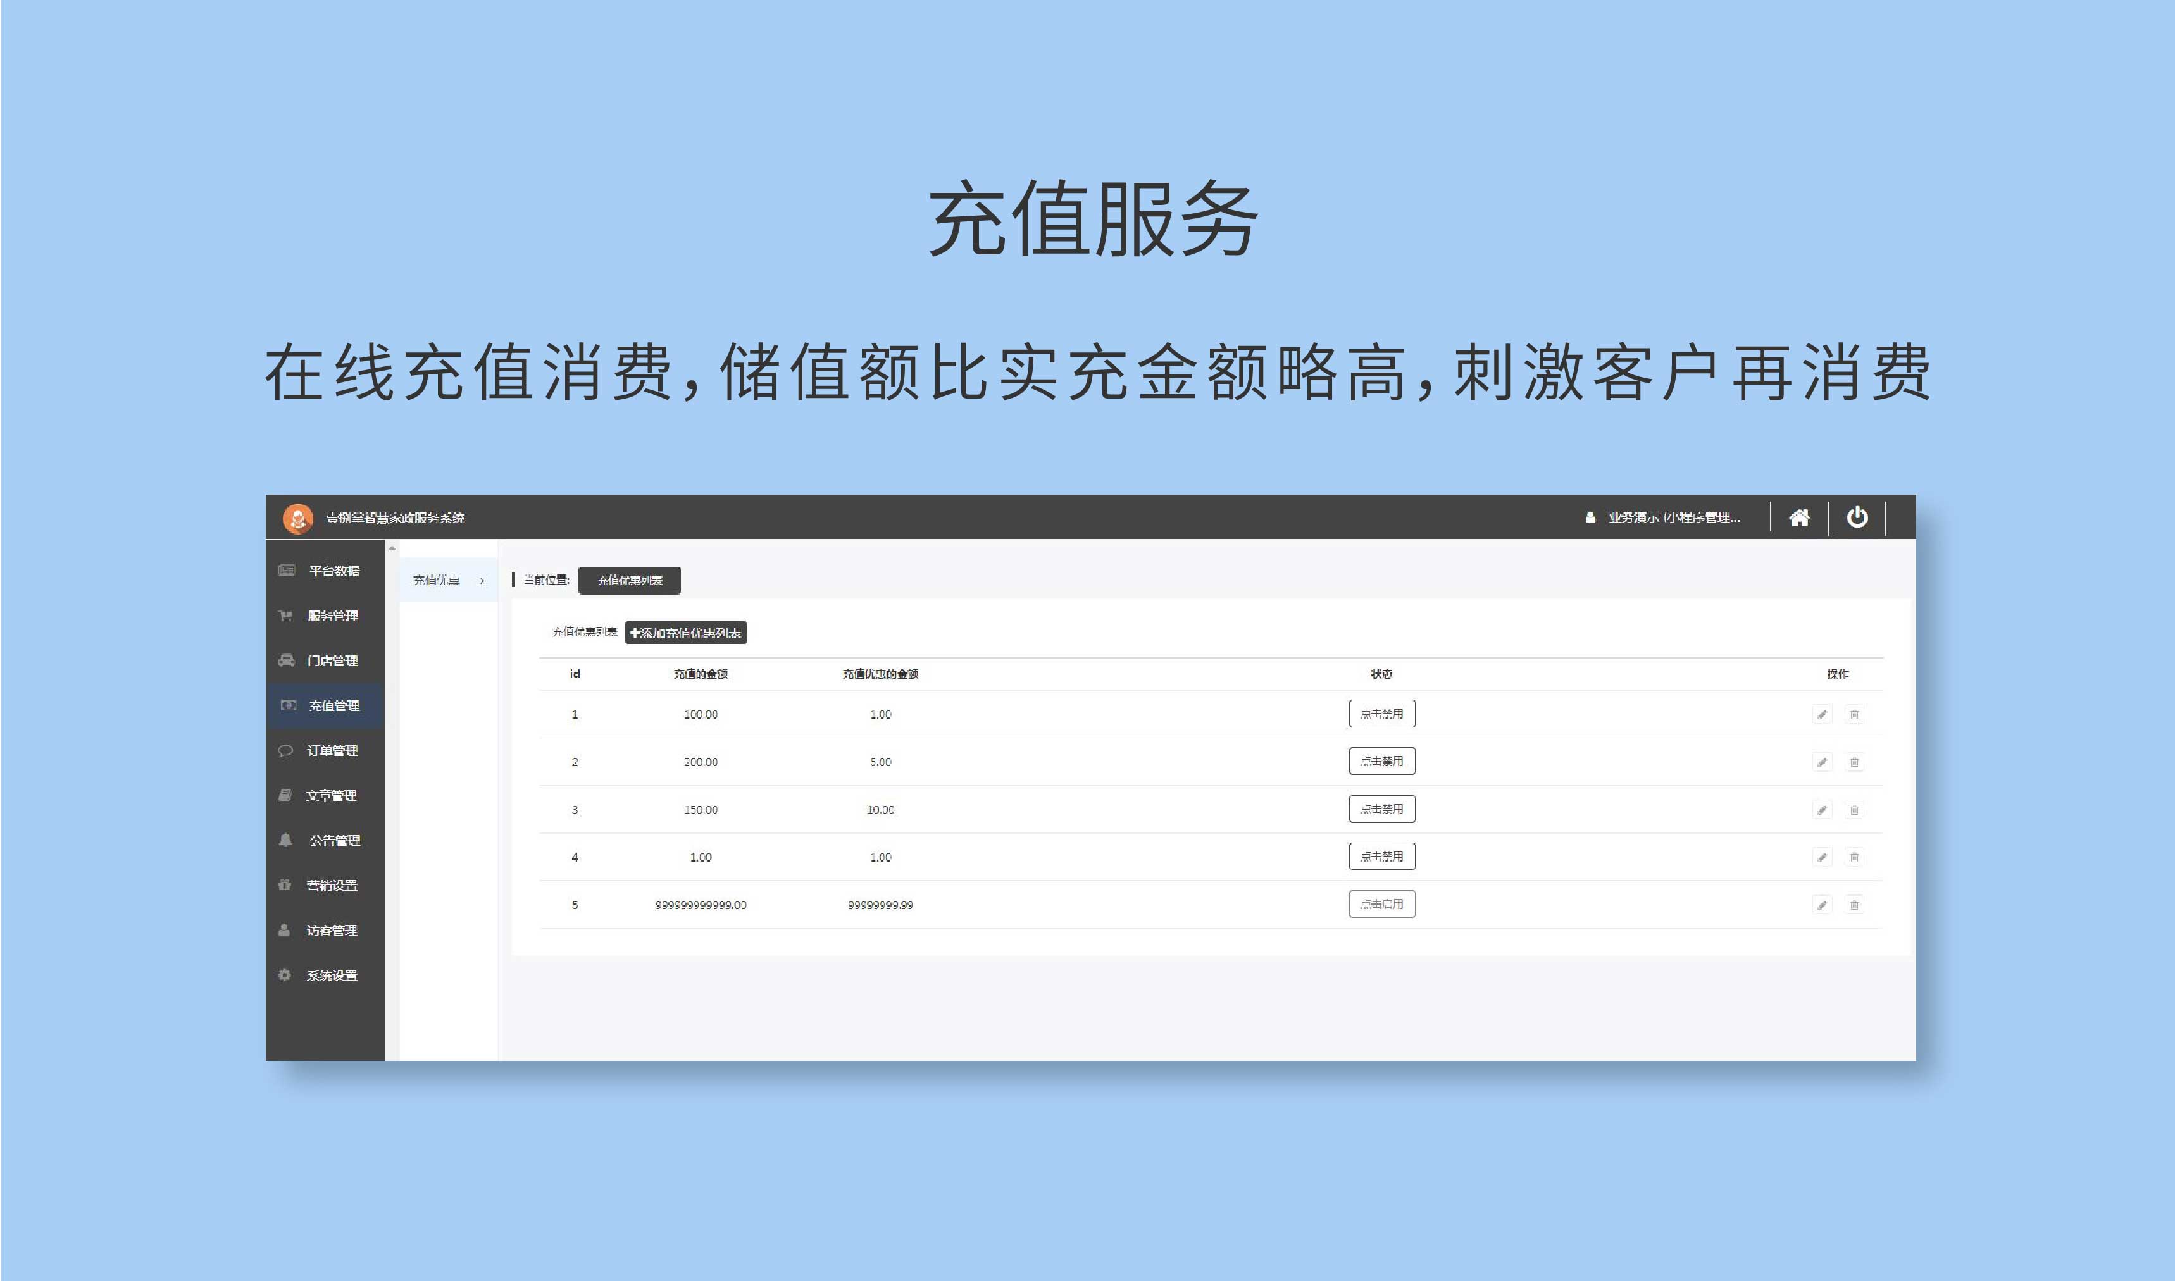Click the home icon in header
Screen dimensions: 2175x1281
(x=1798, y=518)
